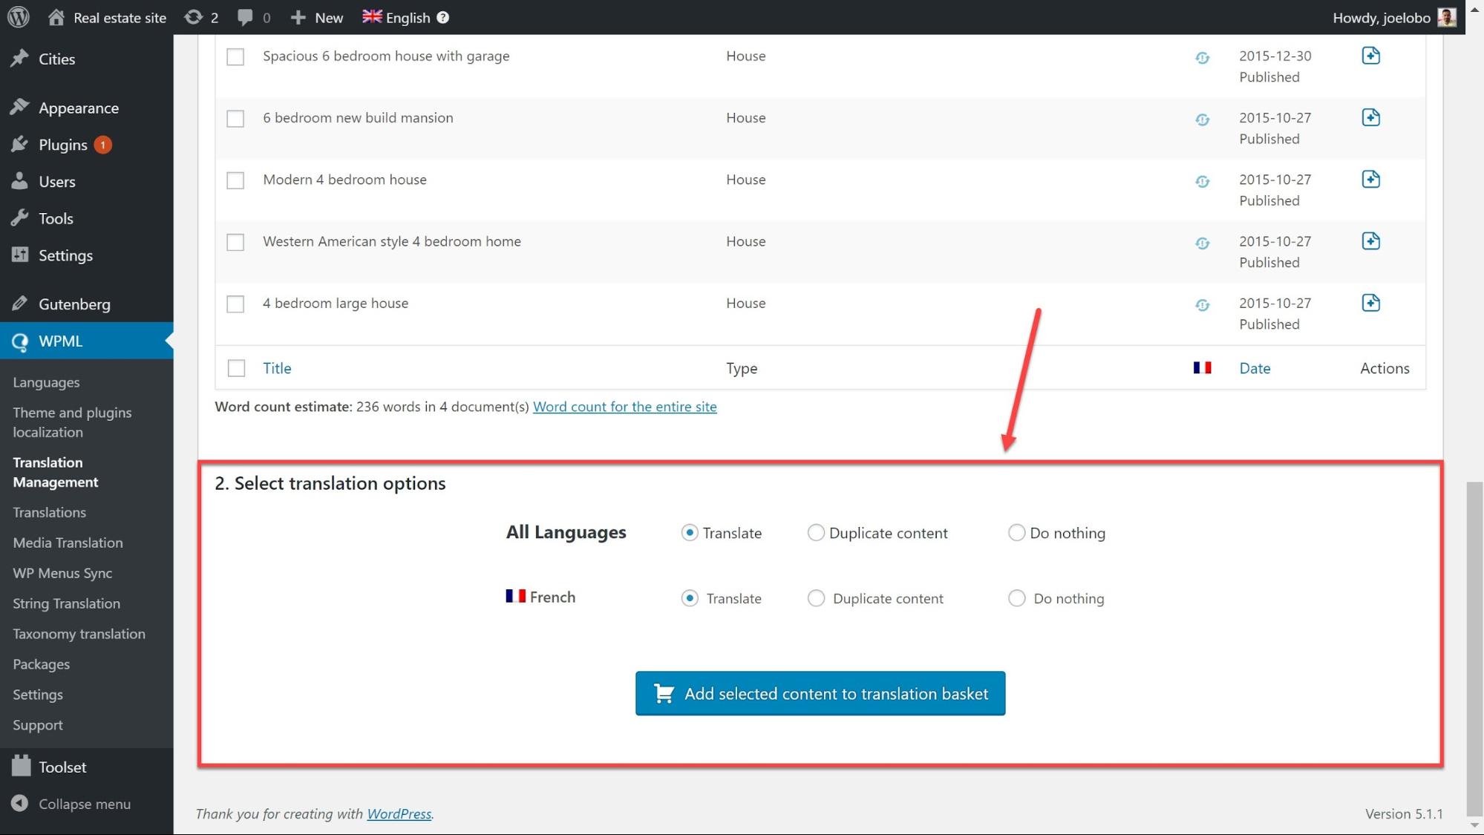Click the joelobo user avatar

click(1446, 17)
